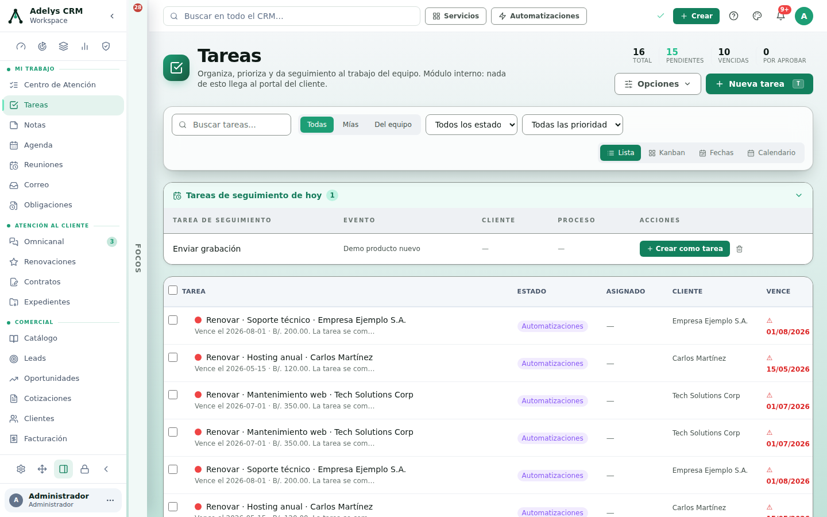Switch to Kanban view
827x517 pixels.
click(x=667, y=153)
